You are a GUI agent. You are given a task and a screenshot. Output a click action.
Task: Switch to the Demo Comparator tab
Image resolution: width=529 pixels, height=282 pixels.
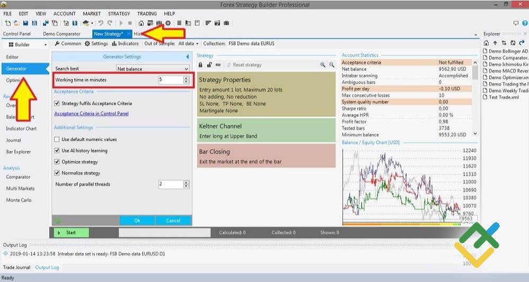pos(61,34)
